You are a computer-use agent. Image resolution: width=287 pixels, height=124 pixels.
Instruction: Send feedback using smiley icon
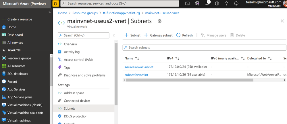(236, 3)
